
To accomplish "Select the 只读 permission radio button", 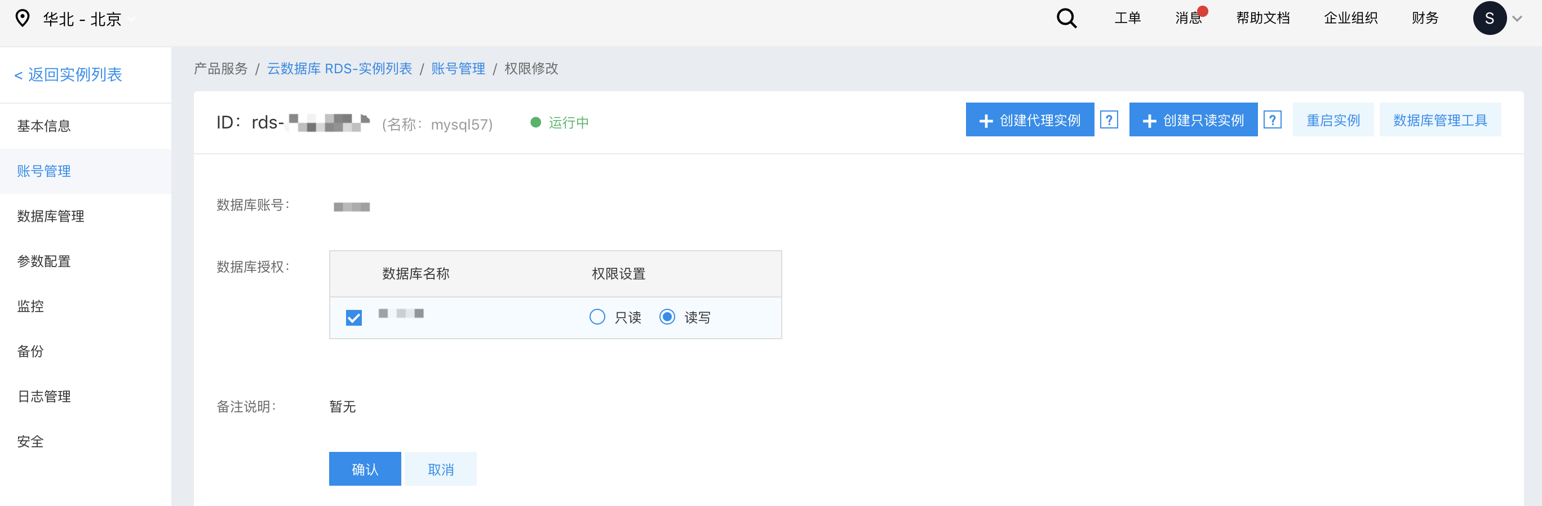I will tap(597, 317).
